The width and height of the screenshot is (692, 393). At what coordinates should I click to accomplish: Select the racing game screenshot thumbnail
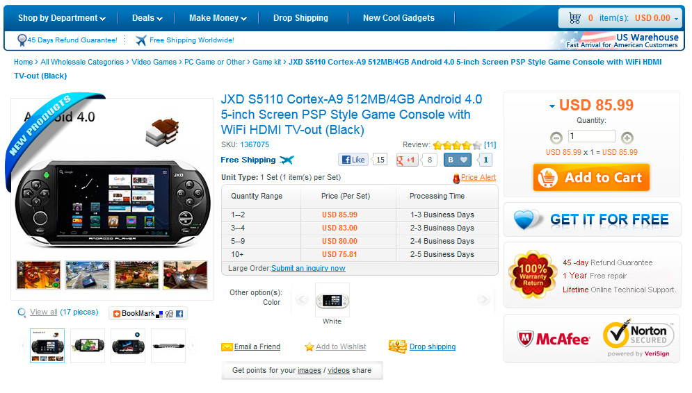(x=88, y=275)
